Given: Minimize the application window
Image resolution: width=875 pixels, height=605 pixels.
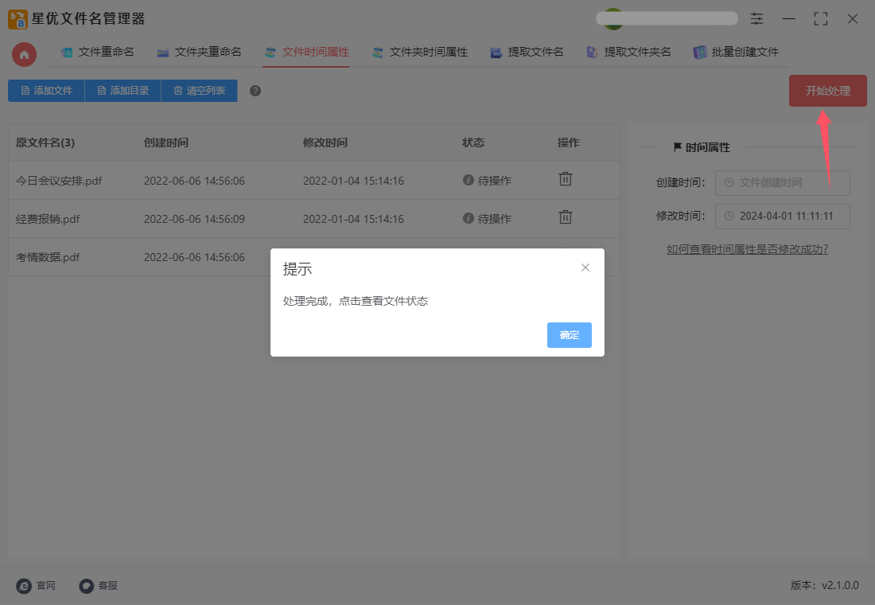Looking at the screenshot, I should [x=788, y=18].
